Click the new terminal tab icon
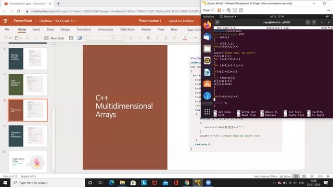This screenshot has height=187, width=333. pyautogui.click(x=217, y=22)
